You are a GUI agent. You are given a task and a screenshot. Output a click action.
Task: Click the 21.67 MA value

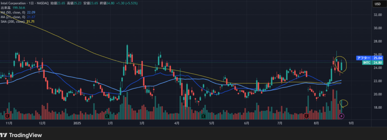tap(31, 17)
